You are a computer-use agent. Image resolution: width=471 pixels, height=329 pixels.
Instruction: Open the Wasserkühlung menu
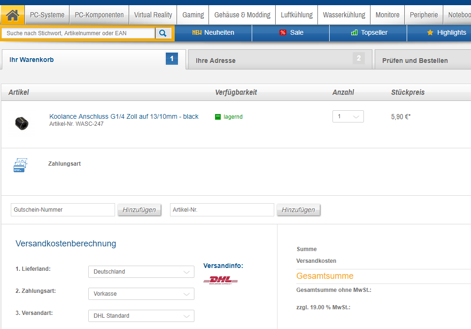344,15
